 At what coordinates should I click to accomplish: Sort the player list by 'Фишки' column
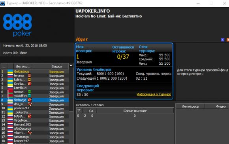pyautogui.click(x=51, y=67)
